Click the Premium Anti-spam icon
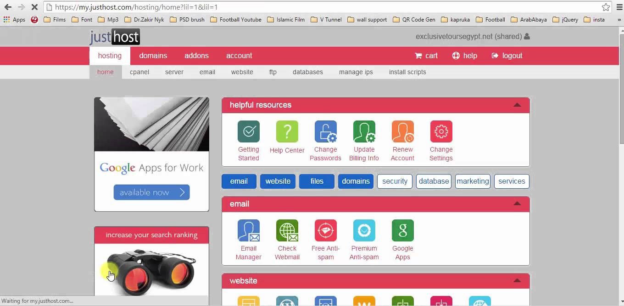Screen dimensions: 624x306 pyautogui.click(x=364, y=230)
